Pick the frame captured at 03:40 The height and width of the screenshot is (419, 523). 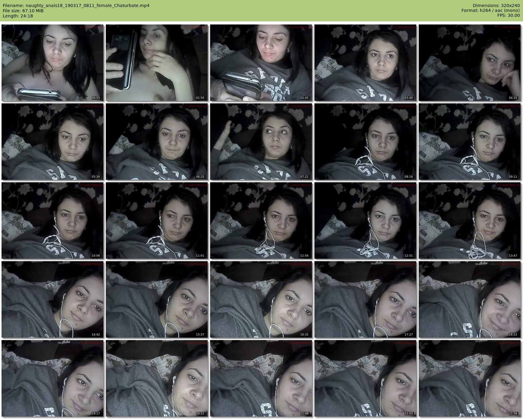[365, 63]
